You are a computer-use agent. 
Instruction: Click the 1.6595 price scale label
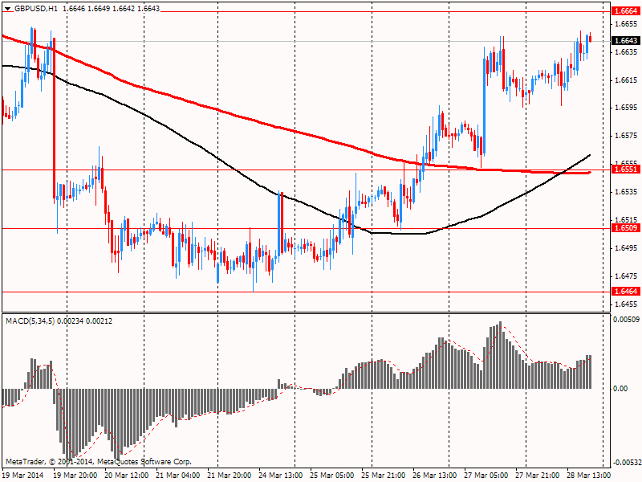(627, 108)
